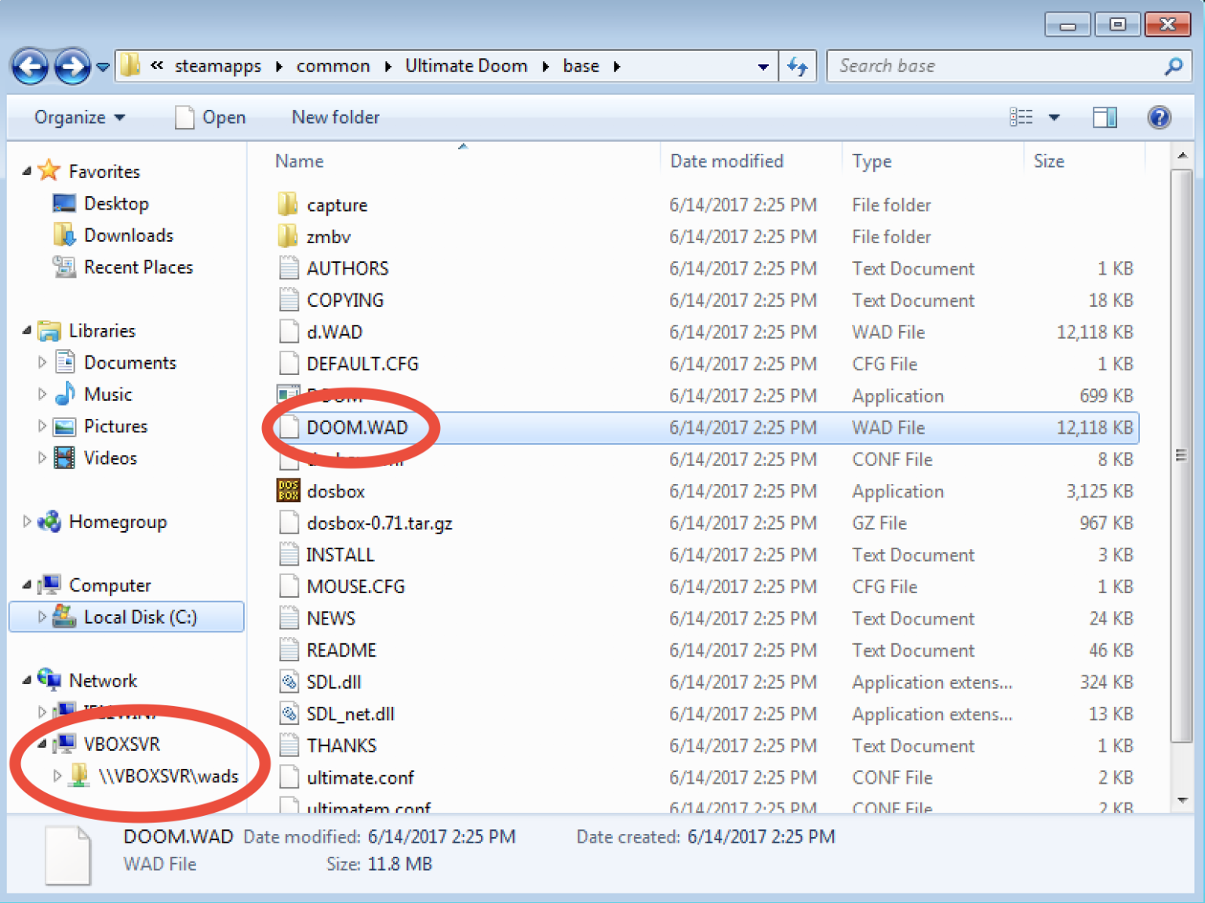Go back with the Back arrow button
The image size is (1205, 903).
click(31, 67)
